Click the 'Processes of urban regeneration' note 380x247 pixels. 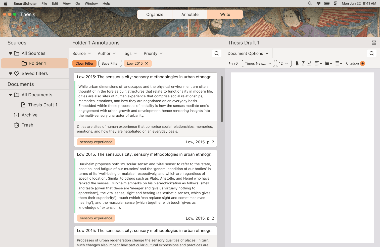pyautogui.click(x=143, y=242)
